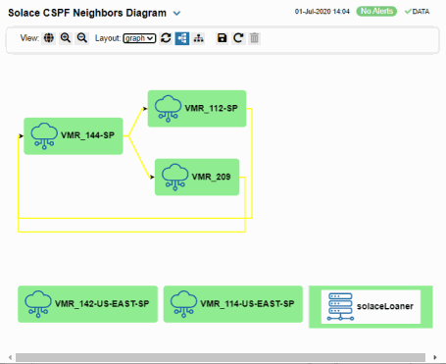The image size is (446, 364).
Task: Reload saved layout with the redo arrow icon
Action: 238,38
